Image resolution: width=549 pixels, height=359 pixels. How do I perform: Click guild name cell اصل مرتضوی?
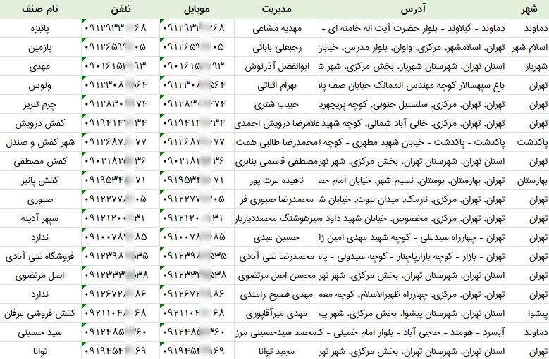40,275
